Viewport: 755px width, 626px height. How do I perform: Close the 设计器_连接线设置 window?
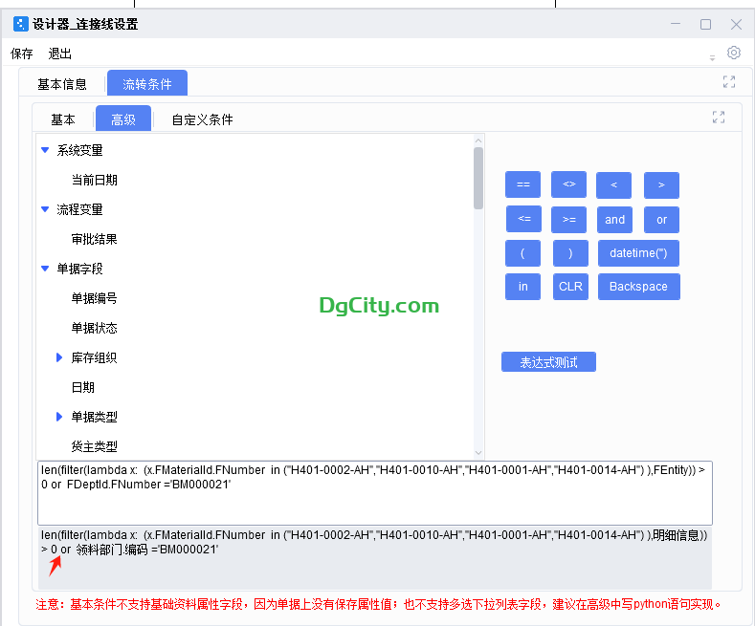736,24
